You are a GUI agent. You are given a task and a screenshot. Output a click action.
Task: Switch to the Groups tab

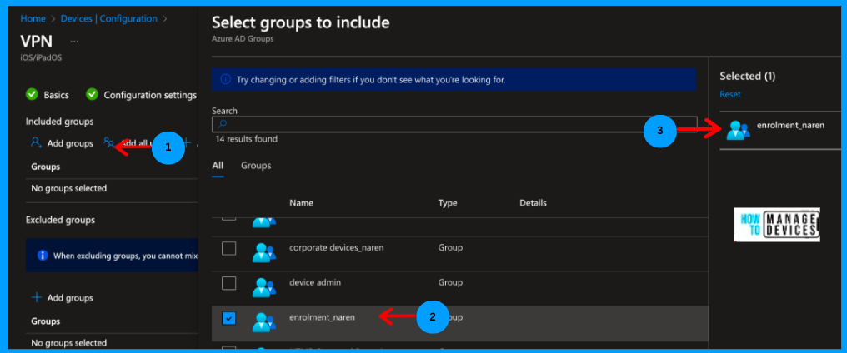point(256,166)
